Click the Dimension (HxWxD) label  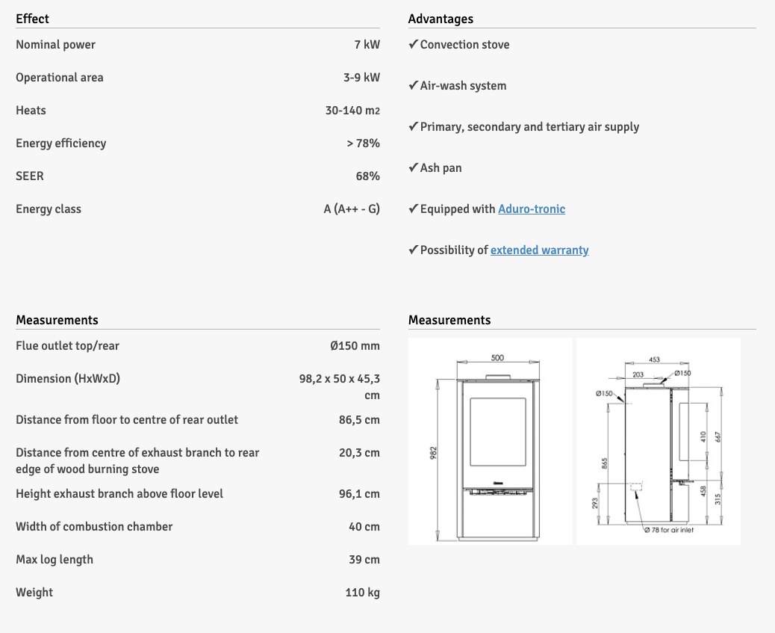[68, 379]
